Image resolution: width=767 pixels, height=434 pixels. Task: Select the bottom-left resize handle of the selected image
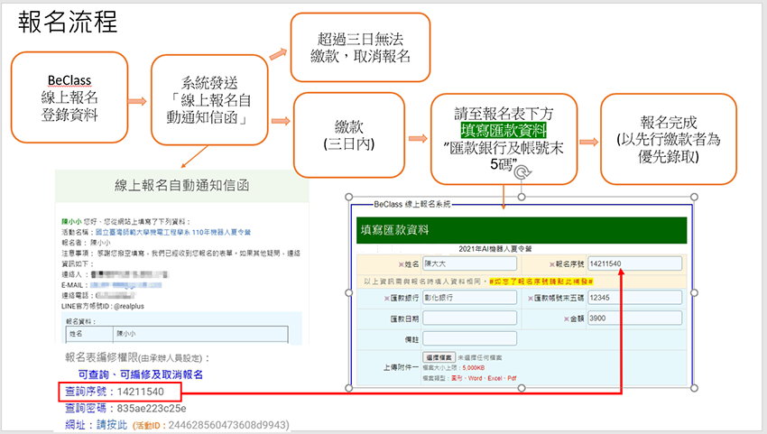point(349,388)
